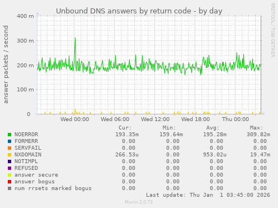Click the 'Wed 00:00' x-axis label
The image size is (278, 208).
coord(74,119)
